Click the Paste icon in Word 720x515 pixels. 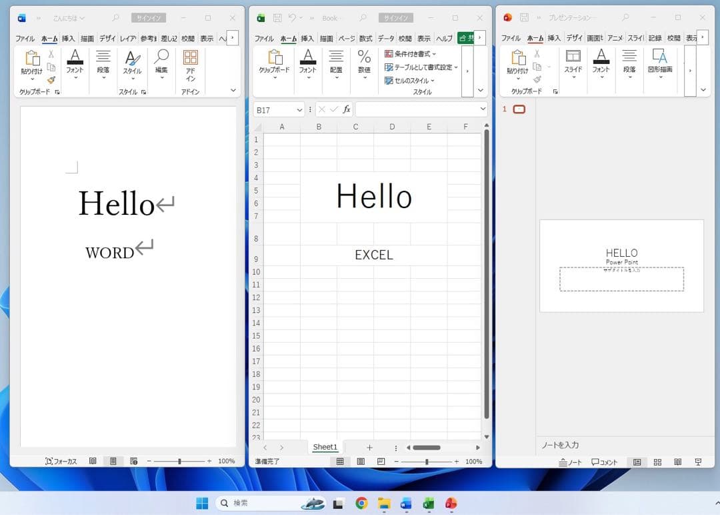(32, 58)
